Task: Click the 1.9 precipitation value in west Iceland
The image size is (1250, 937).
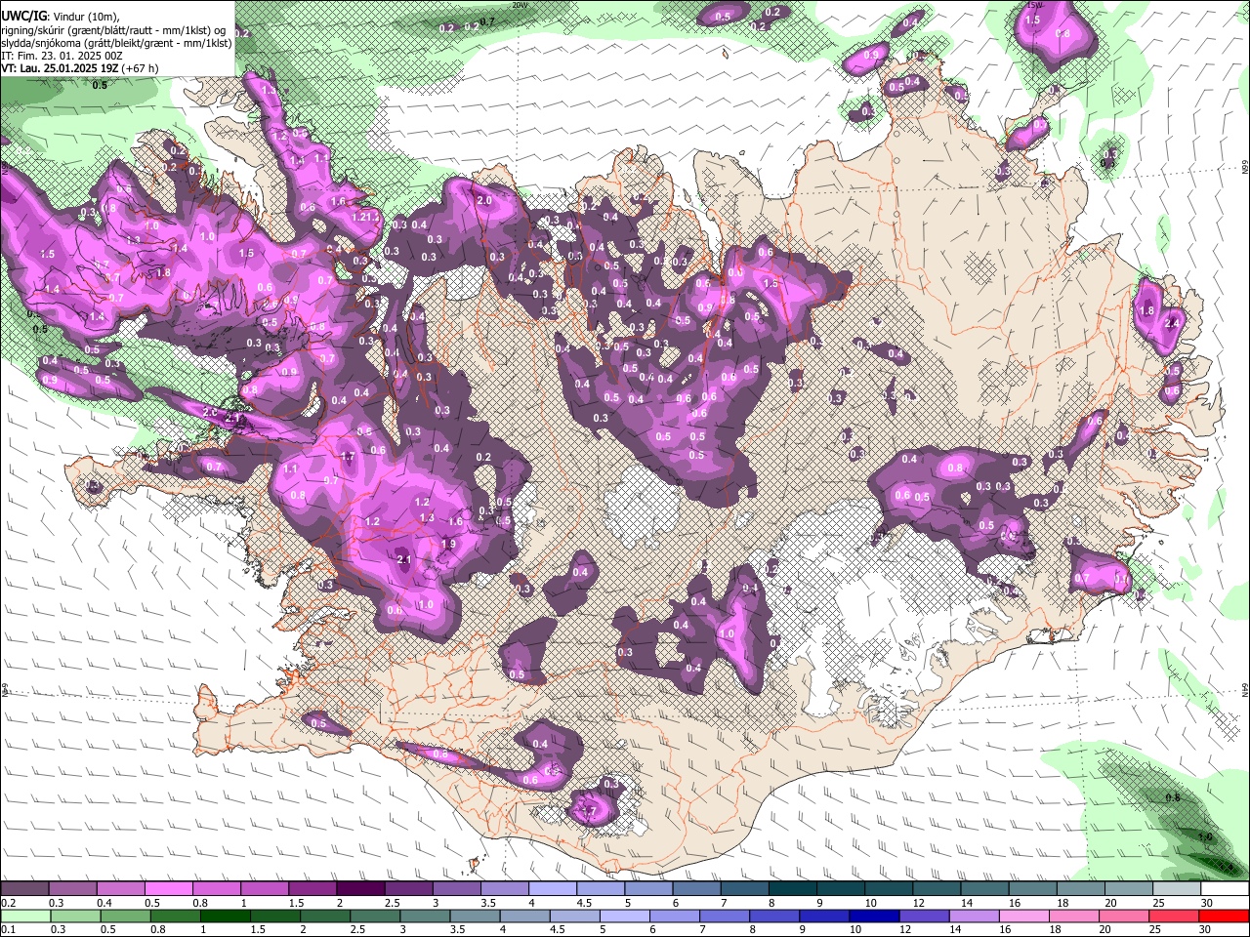Action: pos(448,545)
